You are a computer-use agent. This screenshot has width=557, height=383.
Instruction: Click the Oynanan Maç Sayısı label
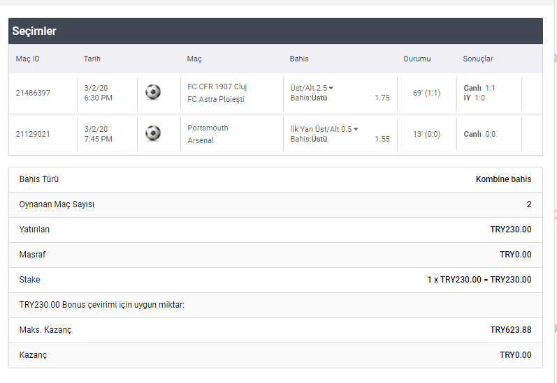57,204
